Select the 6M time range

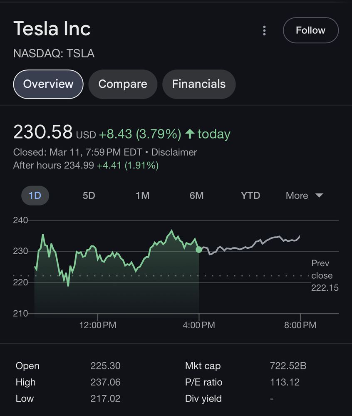pyautogui.click(x=196, y=196)
